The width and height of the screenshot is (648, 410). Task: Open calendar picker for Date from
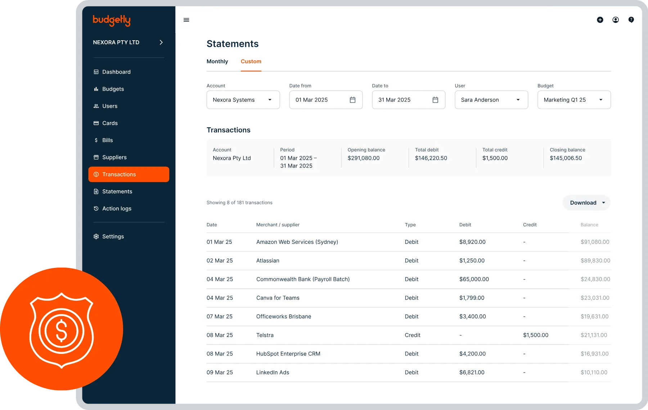[352, 100]
